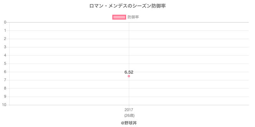Image resolution: width=255 pixels, height=127 pixels.
Task: Click the chart title ロマン・メンデスのシーズン防御率
Action: [127, 6]
